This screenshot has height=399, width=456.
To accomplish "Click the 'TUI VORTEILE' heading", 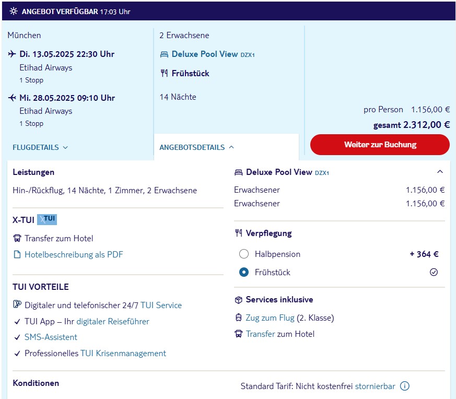I will [x=41, y=287].
